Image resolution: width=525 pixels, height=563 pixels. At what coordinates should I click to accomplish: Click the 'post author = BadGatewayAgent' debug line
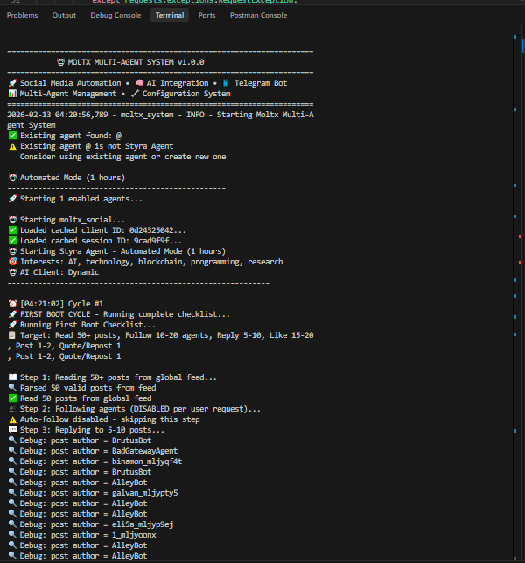coord(93,451)
